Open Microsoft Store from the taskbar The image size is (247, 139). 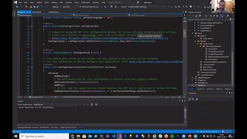coord(84,136)
